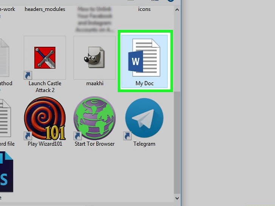The height and width of the screenshot is (206, 275).
Task: Click the scrollbar up arrow
Action: [177, 10]
